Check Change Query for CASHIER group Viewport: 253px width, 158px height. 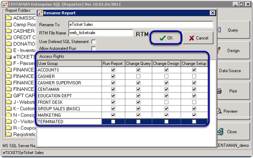tap(138, 76)
